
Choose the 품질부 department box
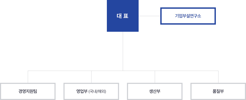point(218,92)
